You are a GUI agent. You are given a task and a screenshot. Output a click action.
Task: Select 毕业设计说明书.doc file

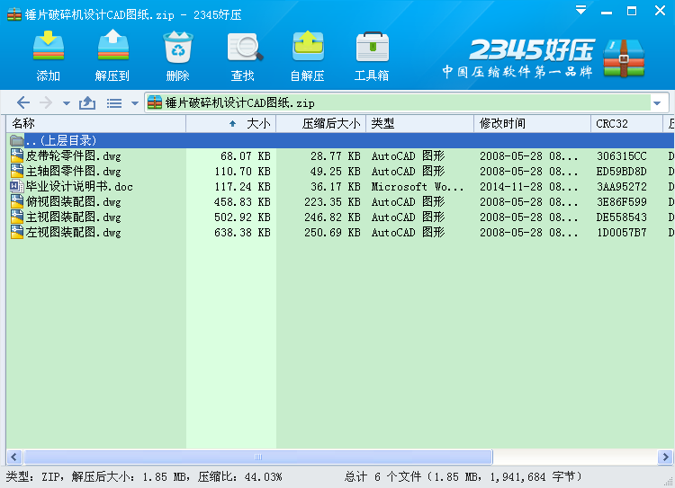(x=79, y=187)
